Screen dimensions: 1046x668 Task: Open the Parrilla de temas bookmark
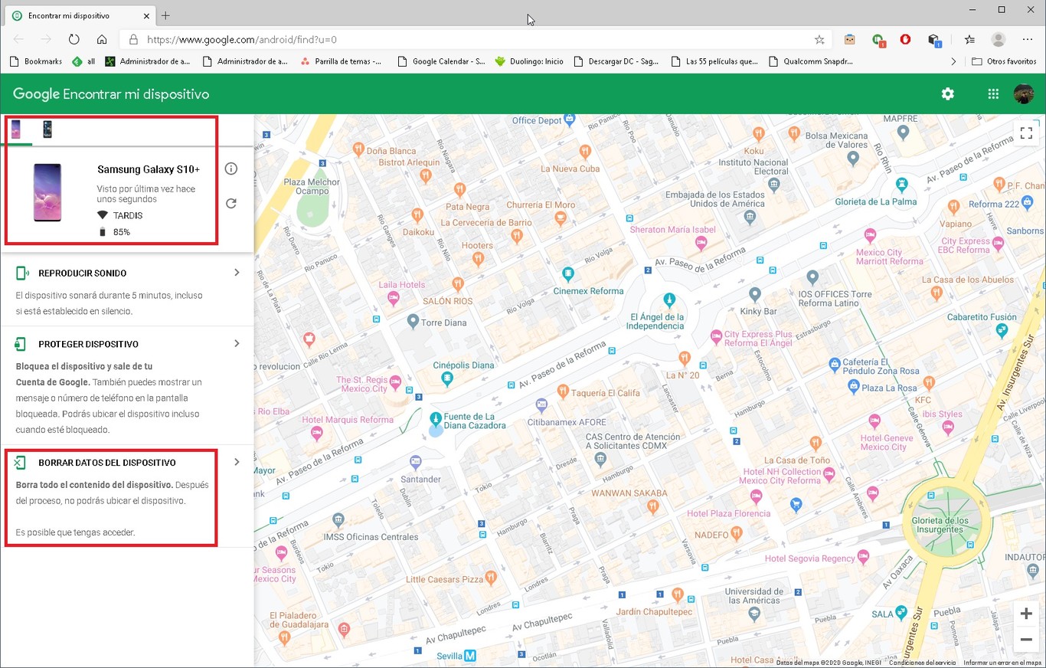341,61
